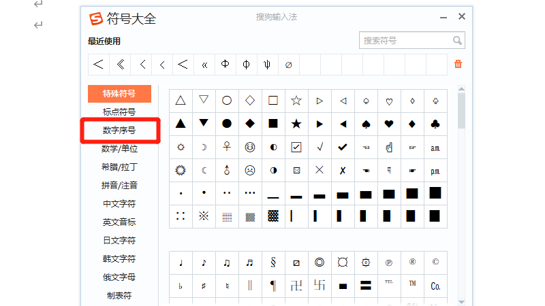Switch to the 标点符号 category
The height and width of the screenshot is (306, 545).
click(x=119, y=112)
